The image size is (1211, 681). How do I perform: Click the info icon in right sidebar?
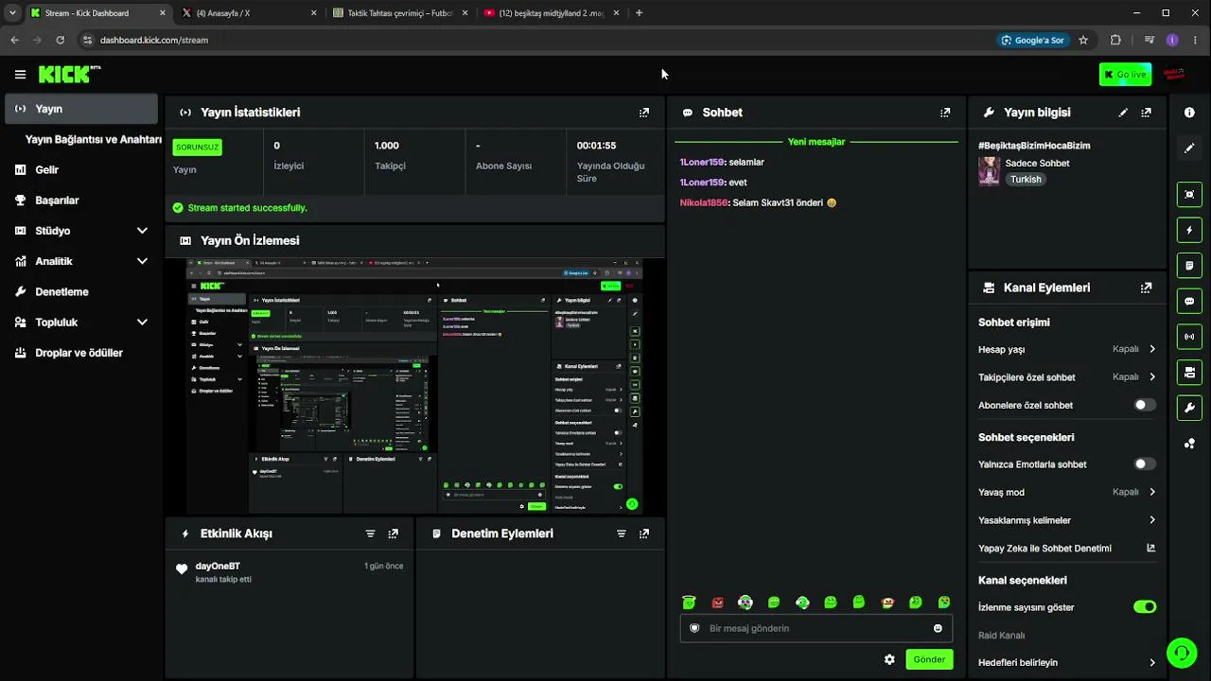click(1189, 113)
